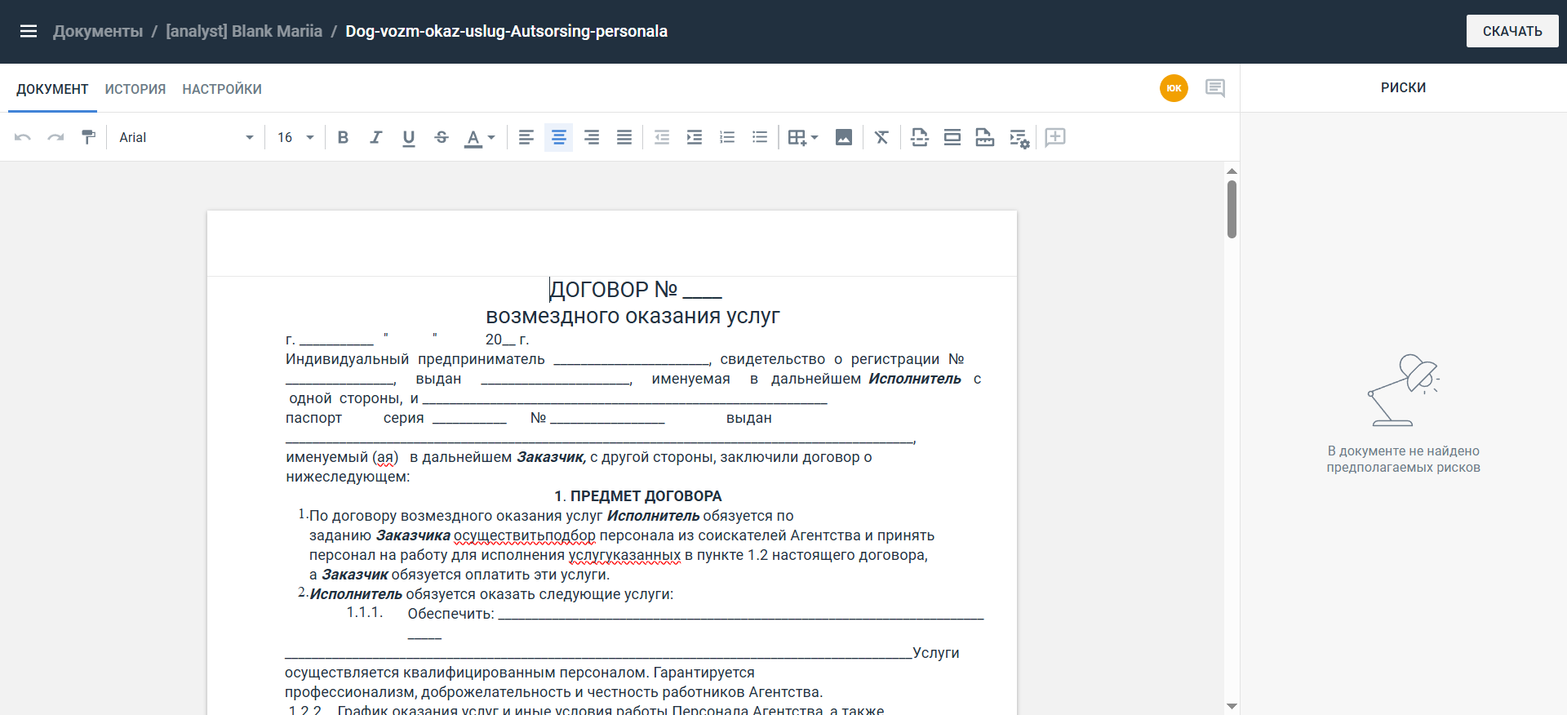
Task: Enable center text alignment
Action: point(558,137)
